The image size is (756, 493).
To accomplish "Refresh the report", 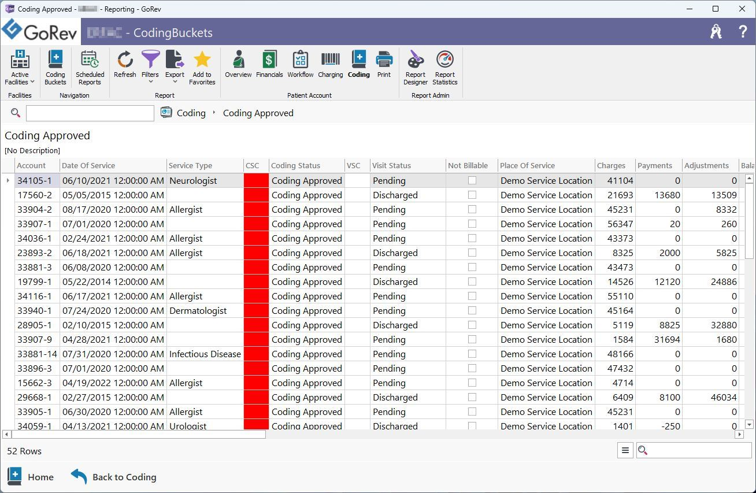I will [125, 64].
